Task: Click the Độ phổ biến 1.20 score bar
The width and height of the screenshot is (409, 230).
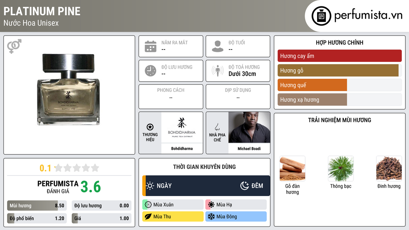Action: (x=37, y=218)
